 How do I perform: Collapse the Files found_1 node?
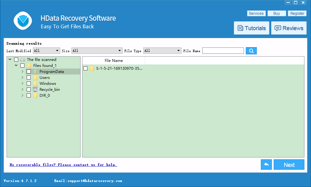click(x=16, y=65)
